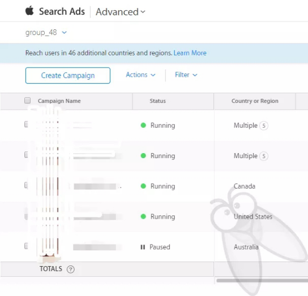The image size is (308, 296).
Task: Click the green Running dot in Canada row
Action: [x=143, y=186]
